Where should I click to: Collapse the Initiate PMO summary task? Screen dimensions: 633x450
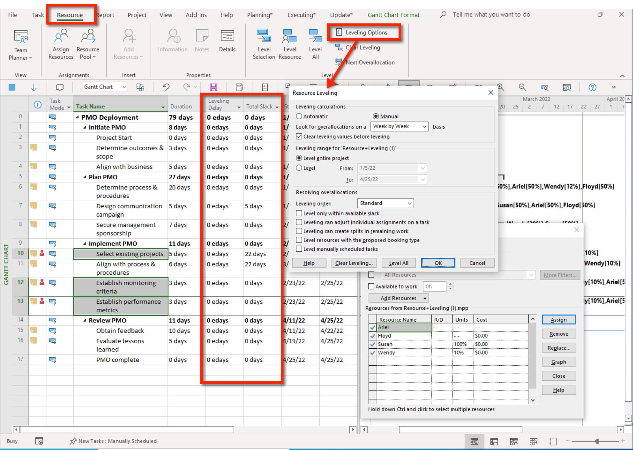pyautogui.click(x=85, y=127)
